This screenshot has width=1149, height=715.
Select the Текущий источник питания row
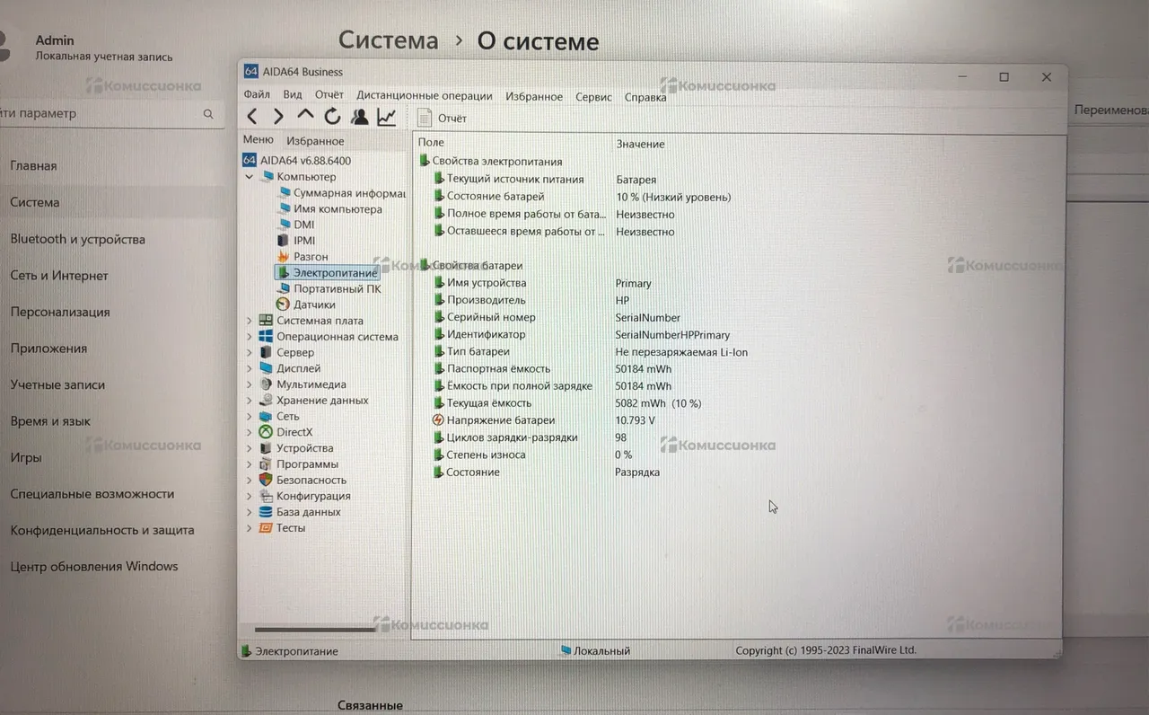(x=736, y=180)
